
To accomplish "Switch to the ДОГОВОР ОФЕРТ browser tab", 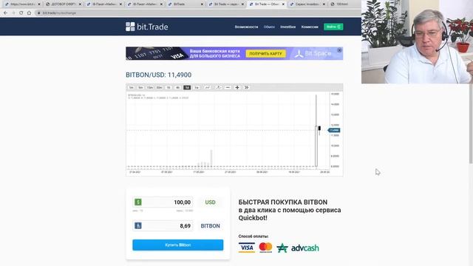I will click(x=63, y=4).
